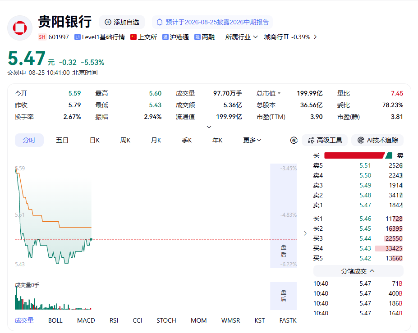Select the WMSR indicator
The image size is (418, 333).
[230, 320]
